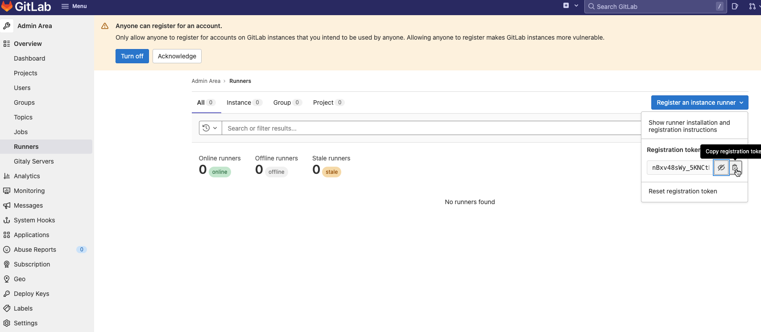Click the green online badge
The height and width of the screenshot is (332, 761).
(x=219, y=172)
